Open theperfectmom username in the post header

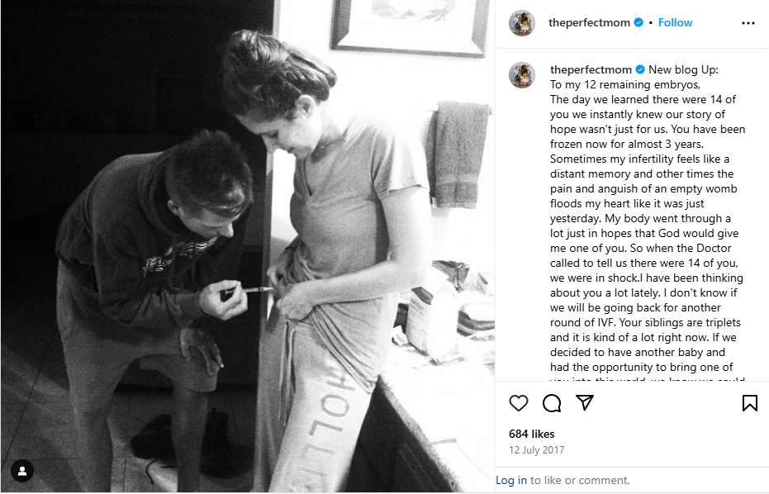coord(590,23)
